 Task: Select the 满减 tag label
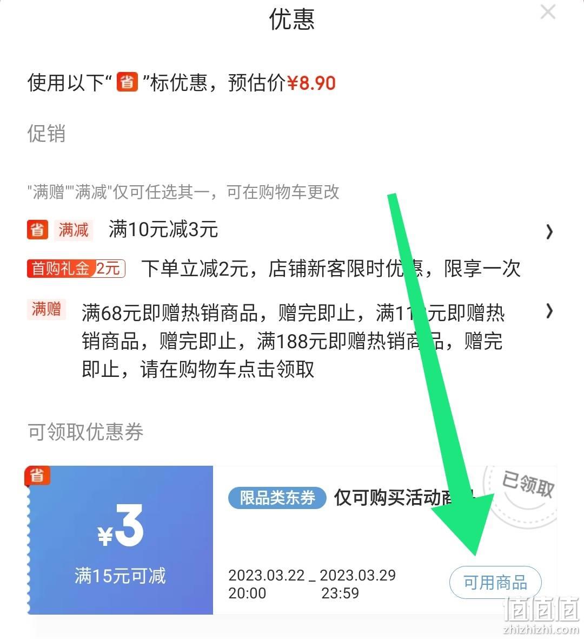(x=73, y=230)
